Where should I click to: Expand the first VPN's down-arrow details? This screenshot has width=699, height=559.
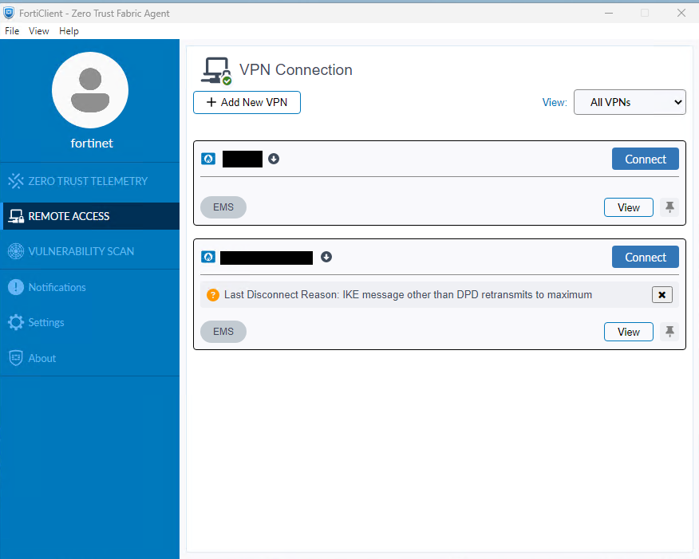pyautogui.click(x=274, y=159)
